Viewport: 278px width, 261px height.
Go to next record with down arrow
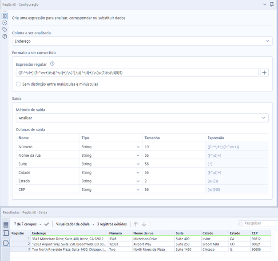(144, 224)
